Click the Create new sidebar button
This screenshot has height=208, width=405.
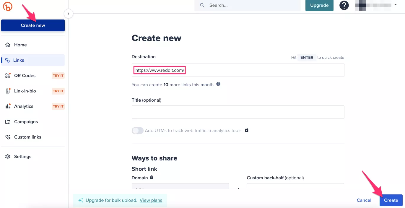pos(33,25)
